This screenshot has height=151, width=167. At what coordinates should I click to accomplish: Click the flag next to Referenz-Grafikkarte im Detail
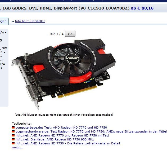tap(13, 143)
